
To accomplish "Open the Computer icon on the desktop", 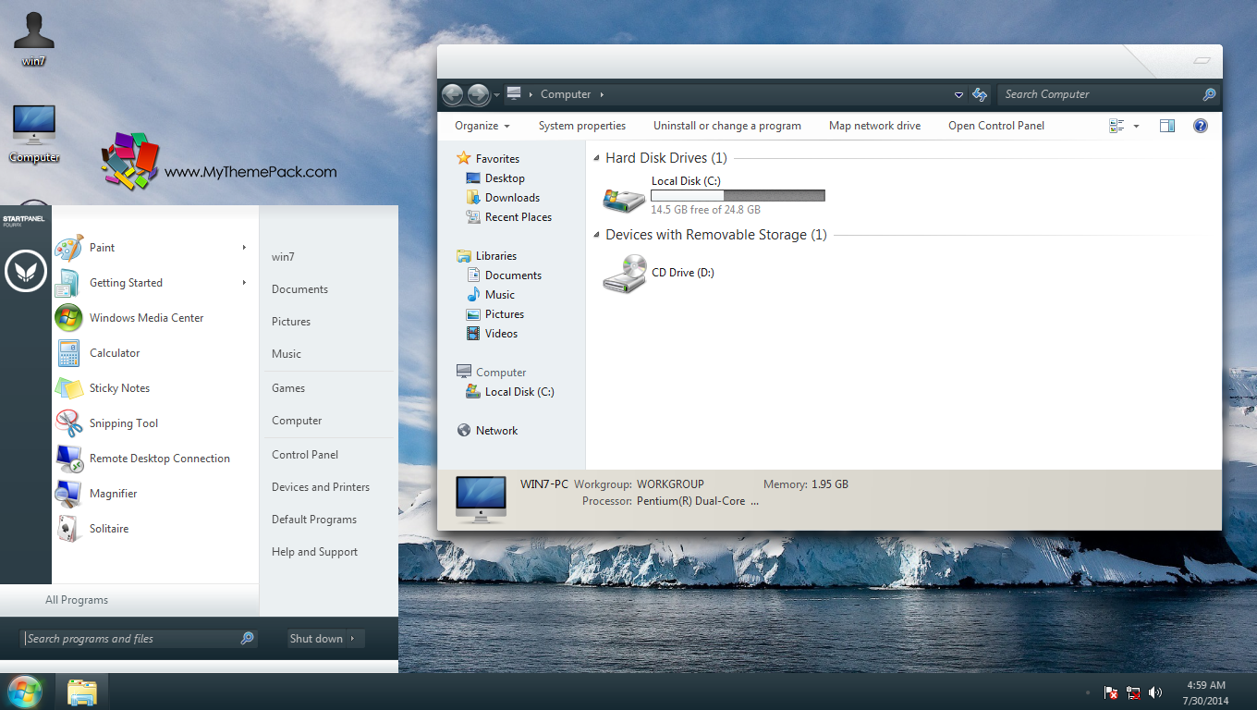I will (34, 135).
